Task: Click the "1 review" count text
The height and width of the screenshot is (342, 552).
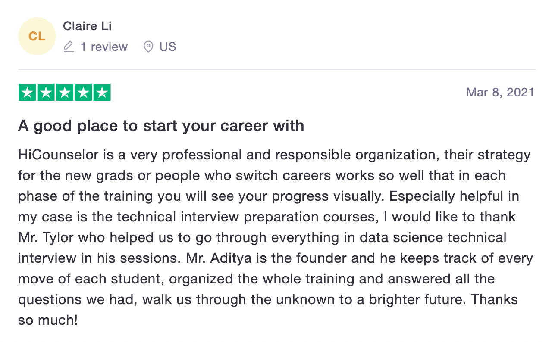Action: pyautogui.click(x=104, y=47)
